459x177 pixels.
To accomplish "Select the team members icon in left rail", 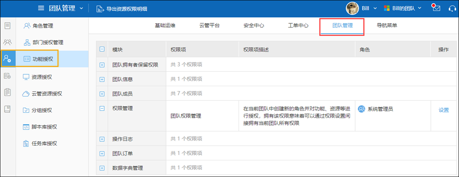I will coord(8,42).
